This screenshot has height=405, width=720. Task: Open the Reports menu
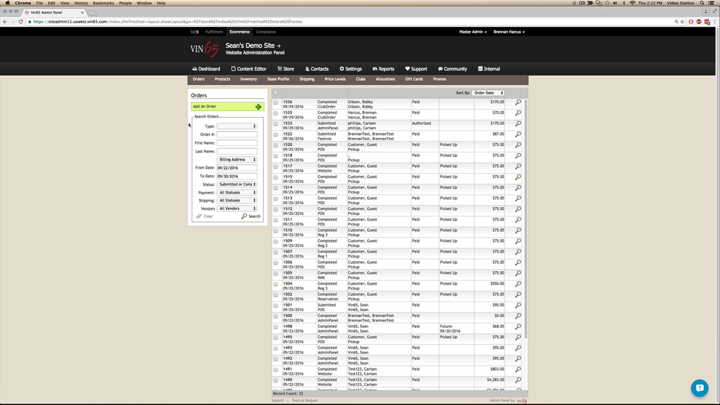pyautogui.click(x=383, y=69)
